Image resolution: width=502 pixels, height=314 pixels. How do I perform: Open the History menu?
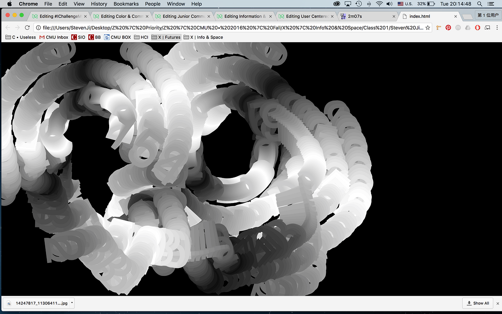[x=99, y=4]
